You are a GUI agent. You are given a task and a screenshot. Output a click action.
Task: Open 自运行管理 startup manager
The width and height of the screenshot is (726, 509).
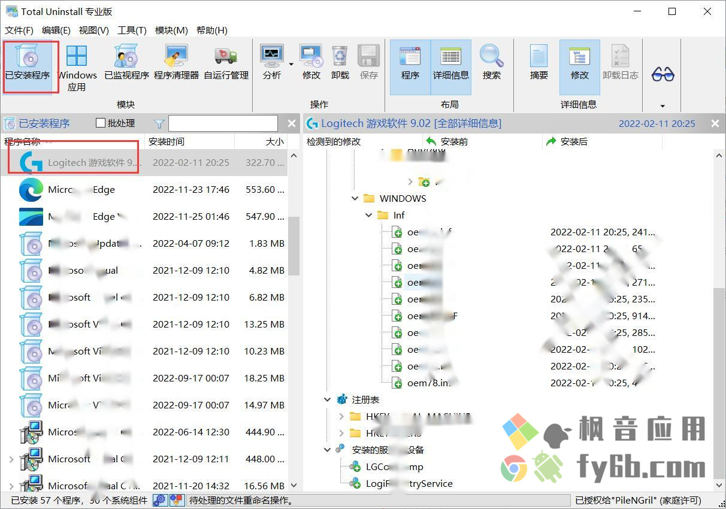[226, 63]
